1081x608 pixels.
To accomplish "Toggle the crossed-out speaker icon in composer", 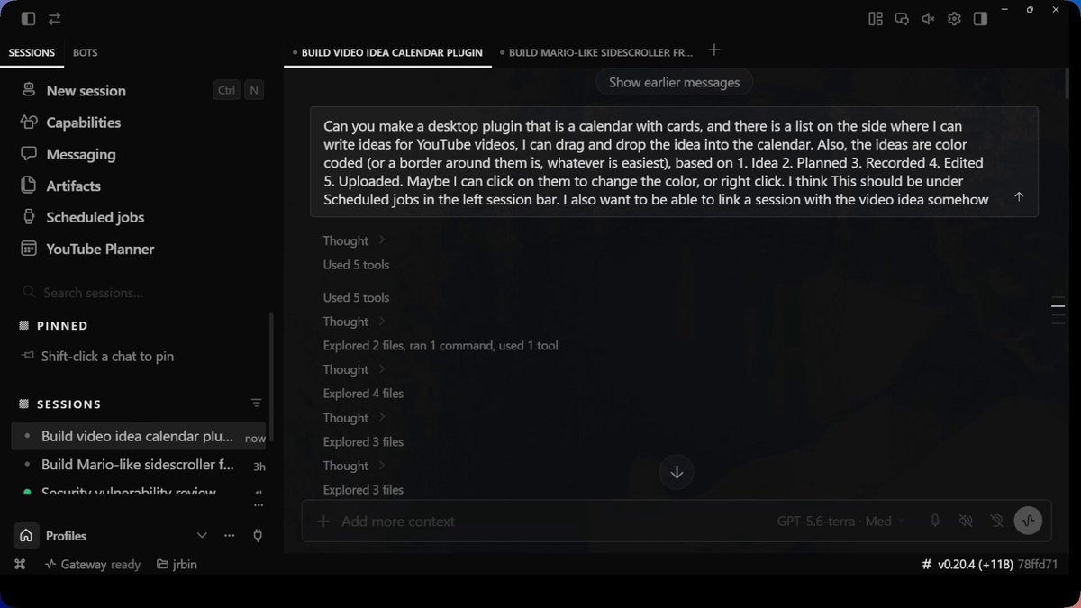I will coord(966,521).
